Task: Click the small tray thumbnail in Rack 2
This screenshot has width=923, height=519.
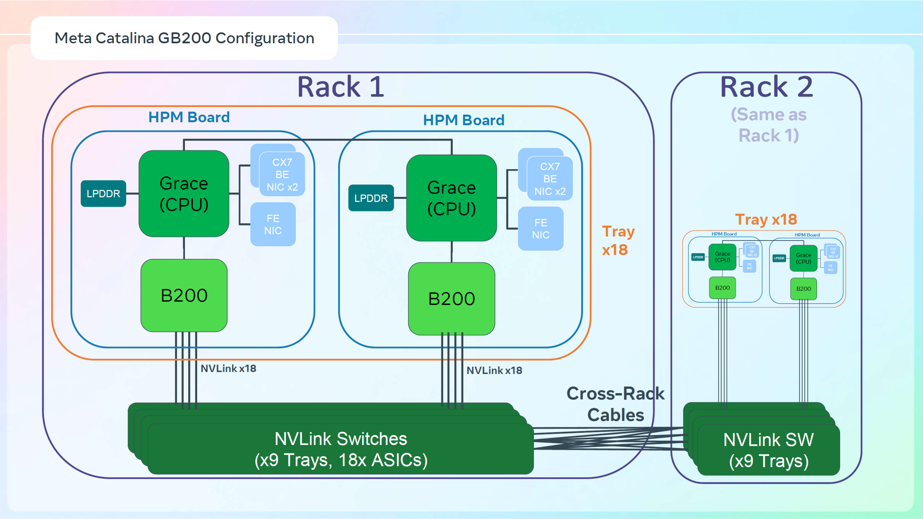Action: (x=764, y=269)
